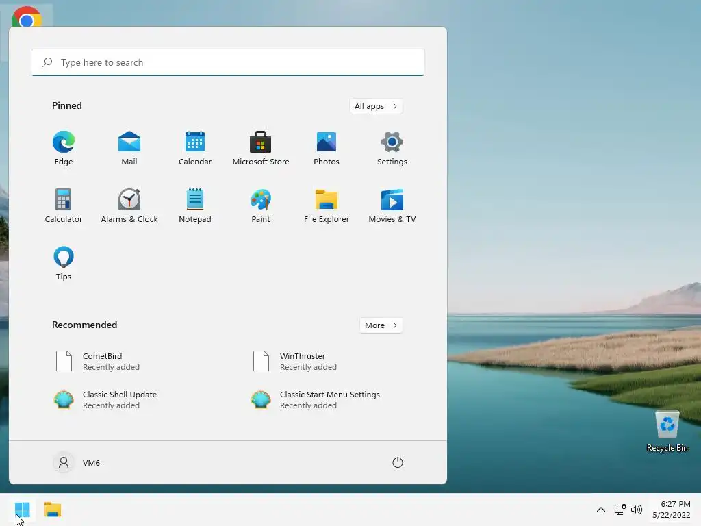
Task: Open Settings from pinned apps
Action: [392, 148]
